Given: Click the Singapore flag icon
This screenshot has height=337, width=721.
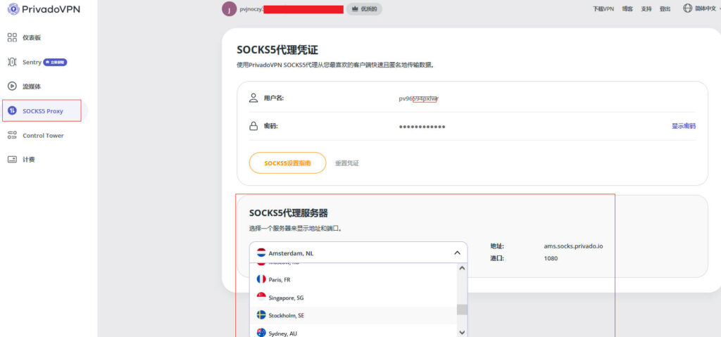Looking at the screenshot, I should pyautogui.click(x=261, y=298).
